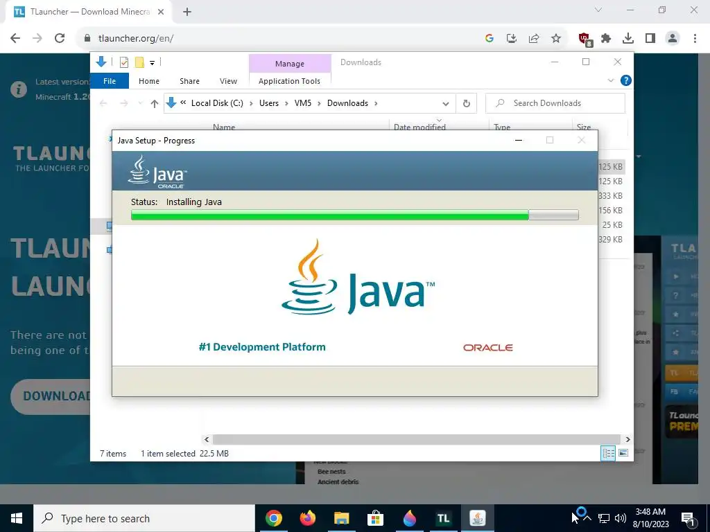Click the DOWNLOAD button on TLauncher page
Image resolution: width=710 pixels, height=532 pixels.
tap(51, 396)
